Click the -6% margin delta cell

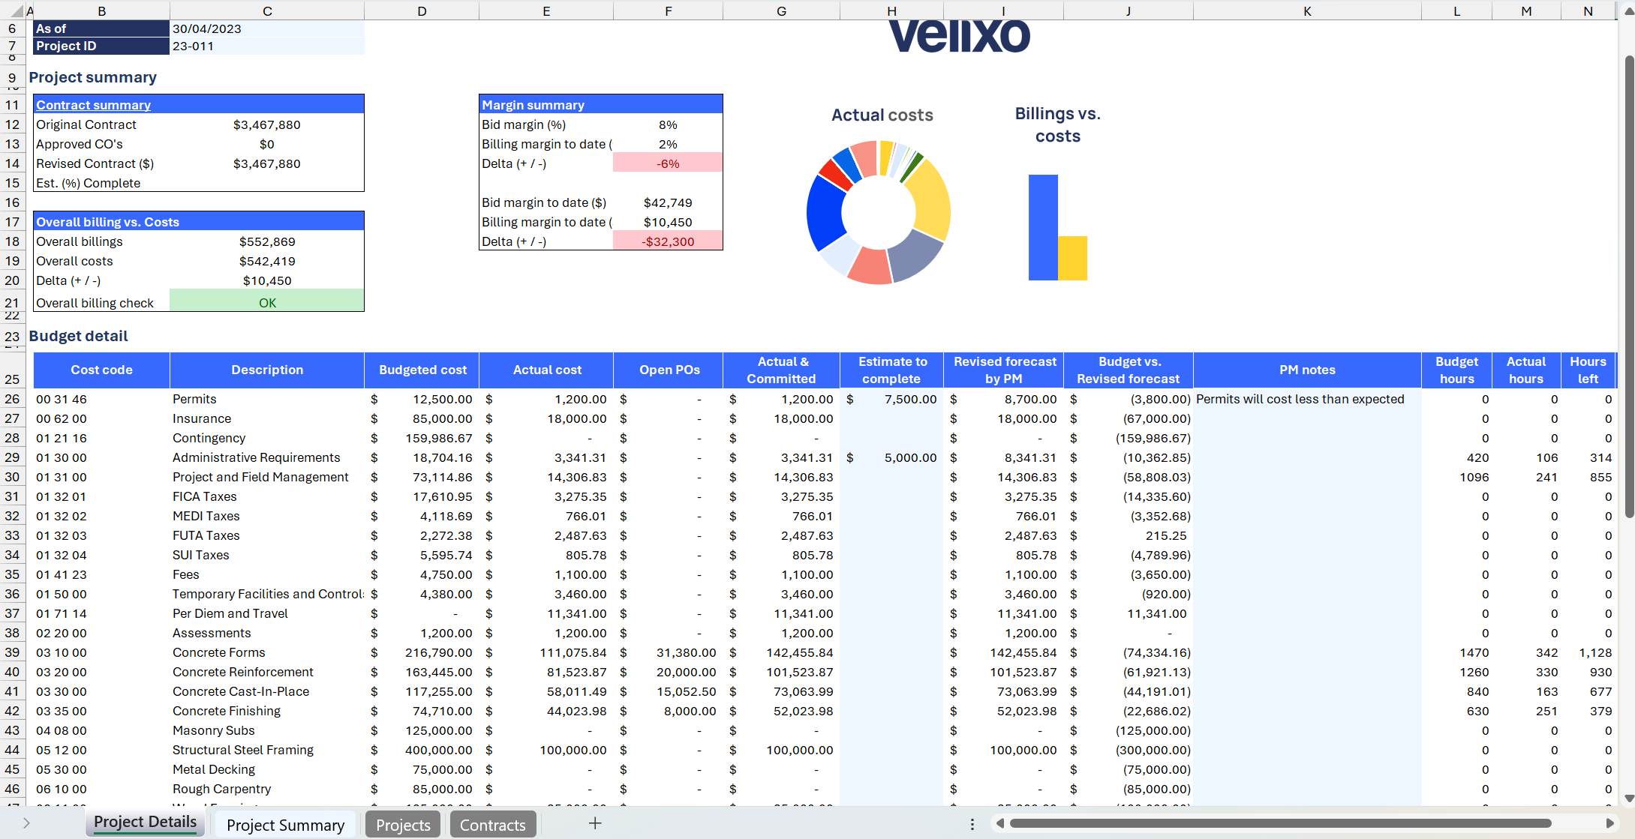click(x=668, y=163)
